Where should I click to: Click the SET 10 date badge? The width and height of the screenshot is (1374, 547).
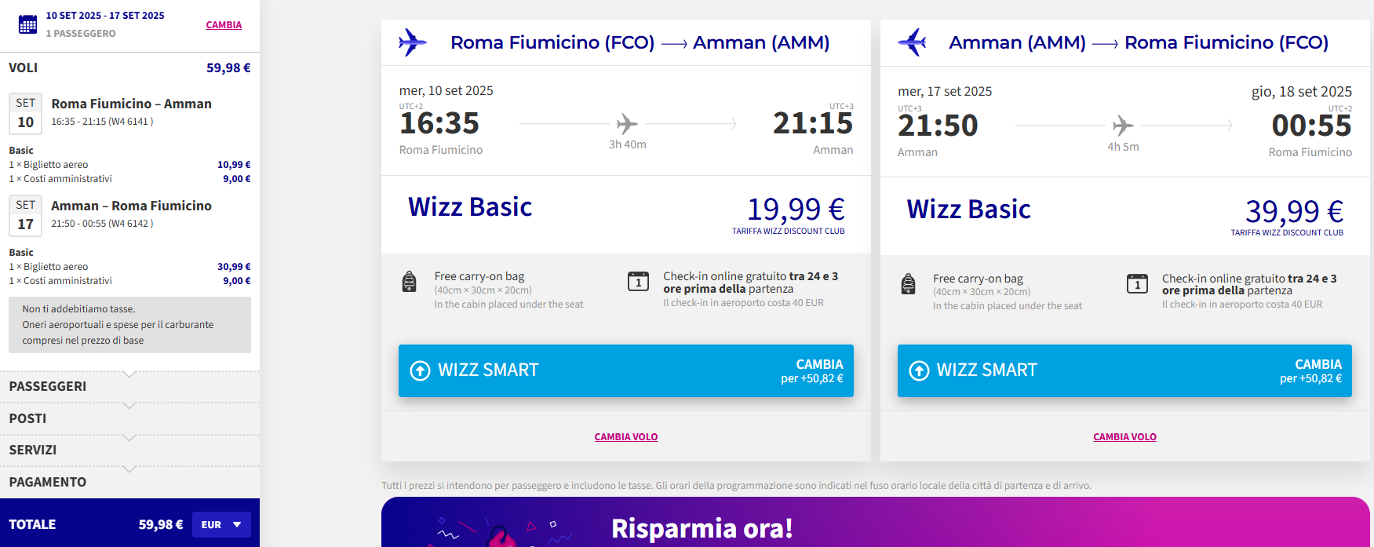tap(26, 114)
